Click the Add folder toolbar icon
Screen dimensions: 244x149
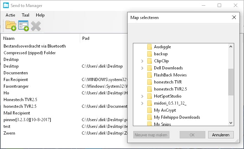(11, 26)
